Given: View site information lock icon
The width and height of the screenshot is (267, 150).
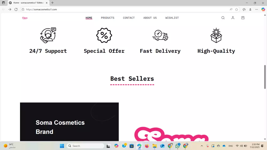Looking at the screenshot, I should click(x=23, y=10).
